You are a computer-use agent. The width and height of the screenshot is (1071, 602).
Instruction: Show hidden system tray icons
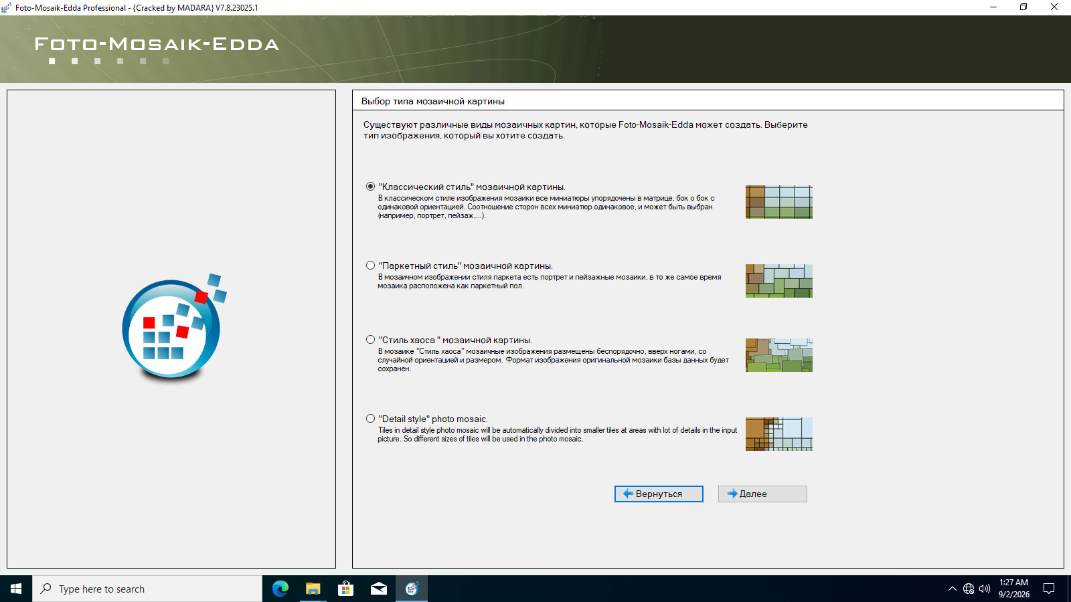point(952,589)
